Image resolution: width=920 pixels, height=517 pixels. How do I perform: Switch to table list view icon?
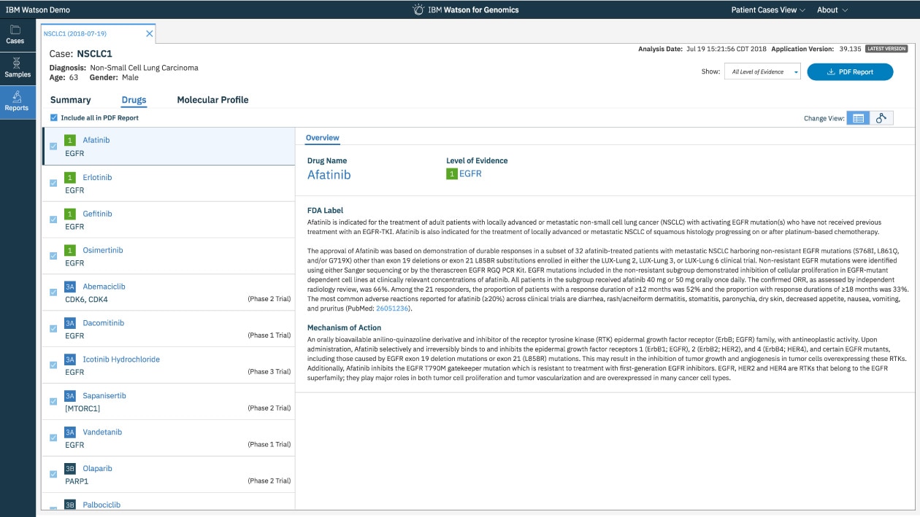[x=858, y=118]
